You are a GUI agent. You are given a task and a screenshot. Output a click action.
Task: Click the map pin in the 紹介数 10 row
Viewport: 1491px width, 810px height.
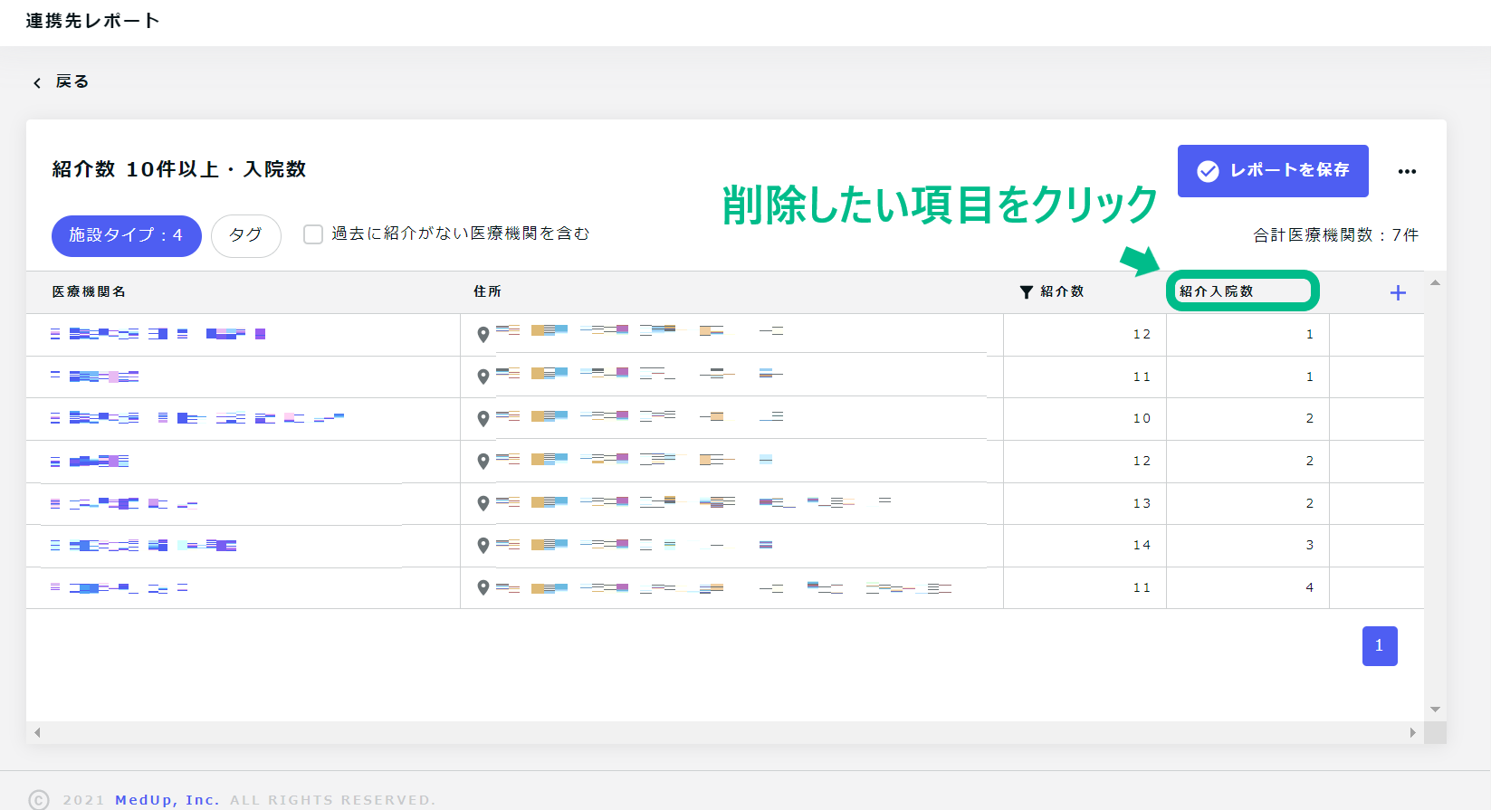(x=483, y=419)
